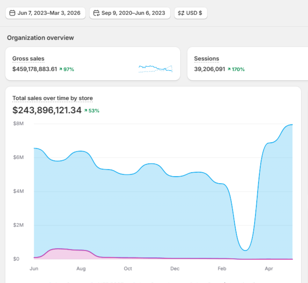308x283 pixels.
Task: Click the comparison calendar icon beside Sep 9, 2020
Action: click(96, 13)
